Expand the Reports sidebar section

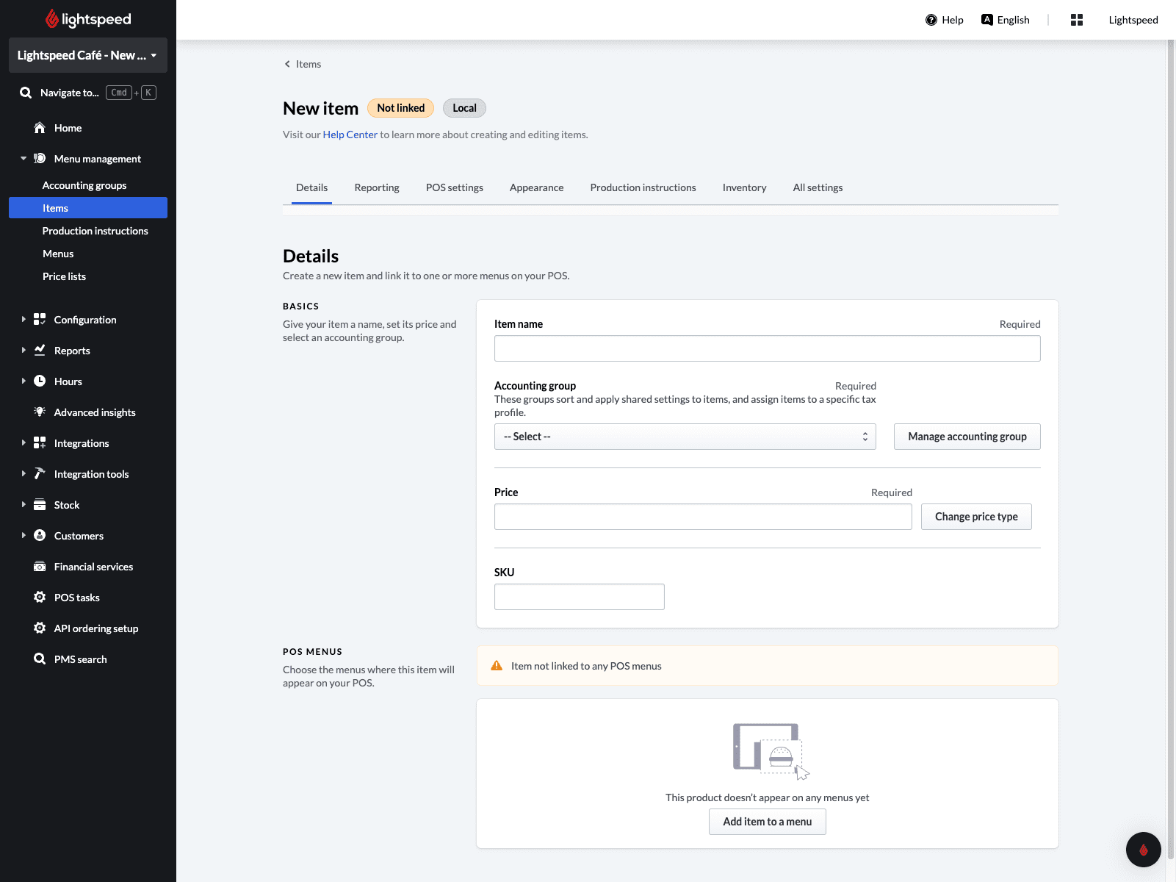[x=24, y=351]
